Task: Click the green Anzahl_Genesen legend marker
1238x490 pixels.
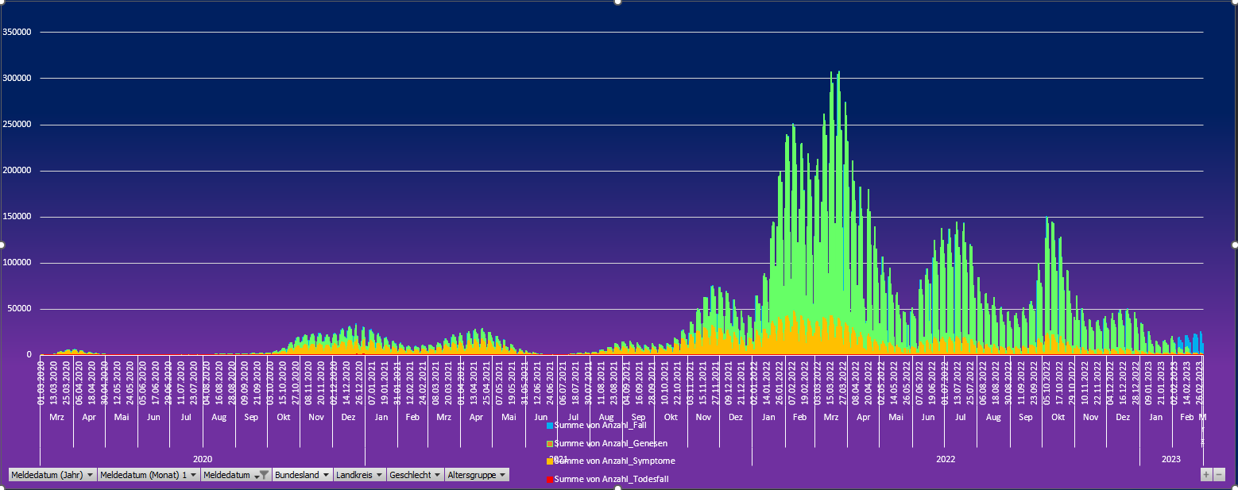Action: tap(550, 444)
